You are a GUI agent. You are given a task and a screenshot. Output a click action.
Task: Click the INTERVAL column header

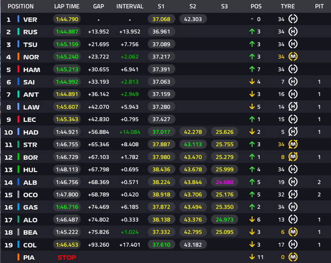coord(130,6)
